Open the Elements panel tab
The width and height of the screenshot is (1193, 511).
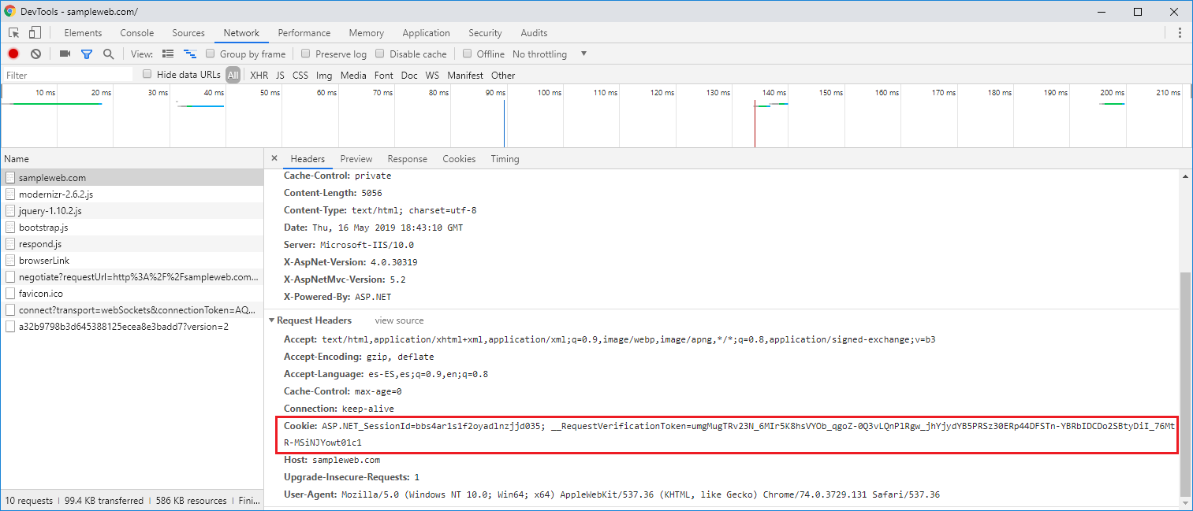click(x=83, y=33)
